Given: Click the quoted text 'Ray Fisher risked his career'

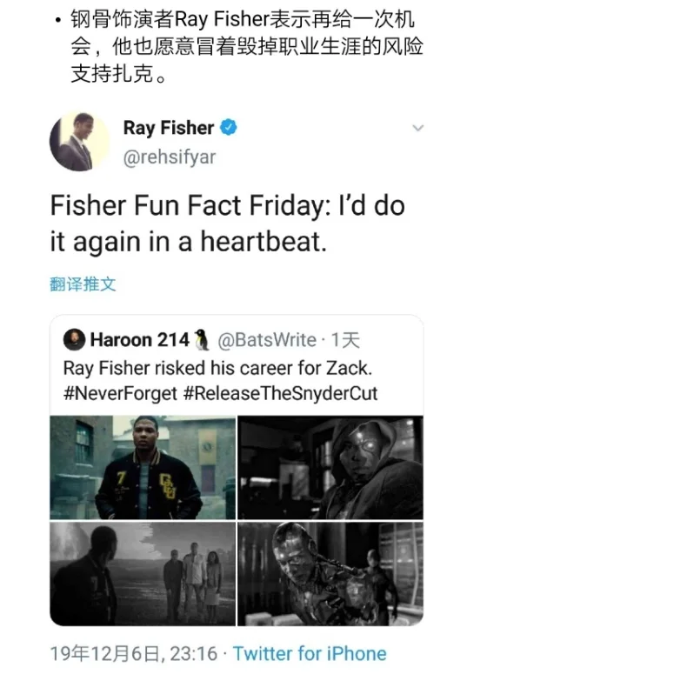Looking at the screenshot, I should point(217,367).
